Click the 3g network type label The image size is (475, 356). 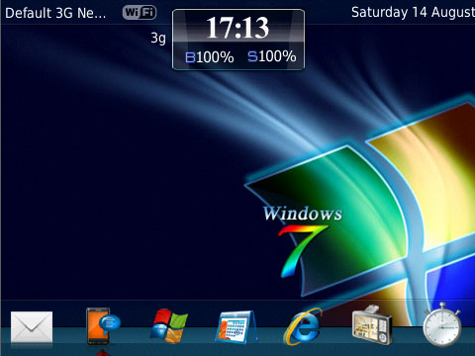coord(158,38)
